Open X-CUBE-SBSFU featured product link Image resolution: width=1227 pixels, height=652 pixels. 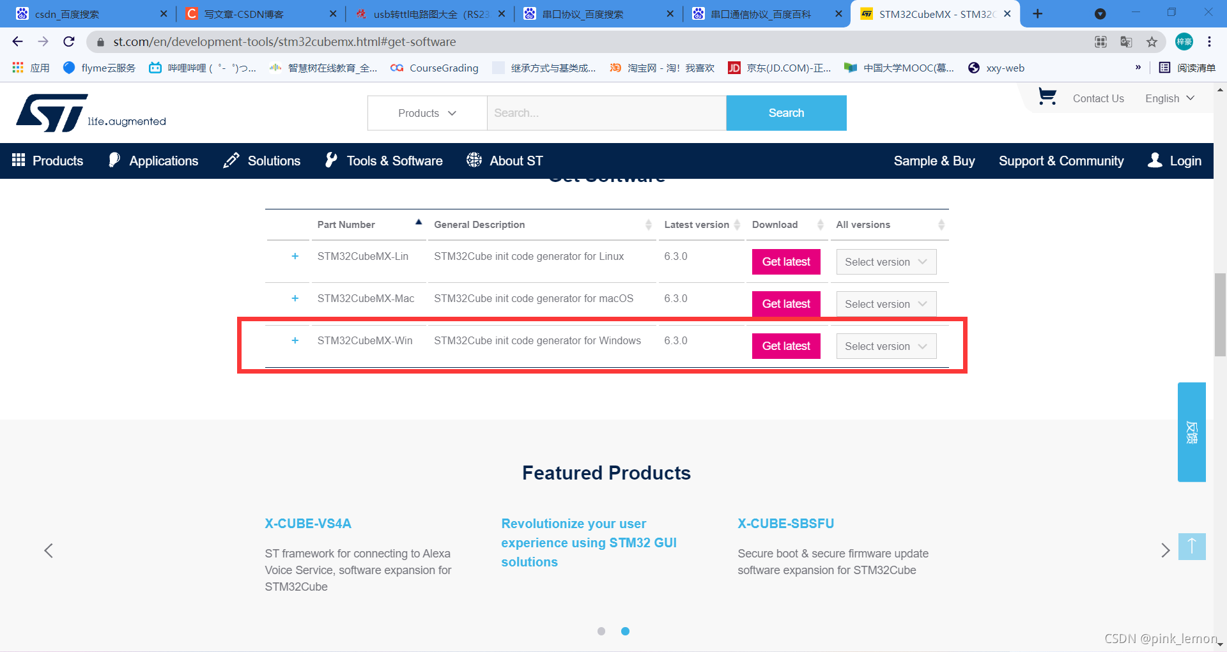click(x=785, y=524)
